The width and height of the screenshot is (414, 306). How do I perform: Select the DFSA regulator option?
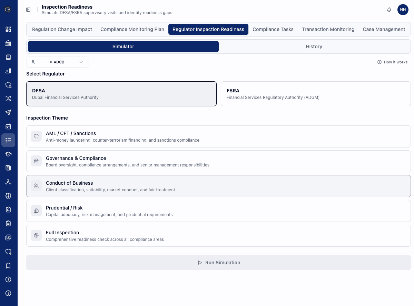tap(121, 93)
